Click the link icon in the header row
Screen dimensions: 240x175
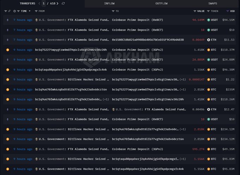(x=9, y=11)
